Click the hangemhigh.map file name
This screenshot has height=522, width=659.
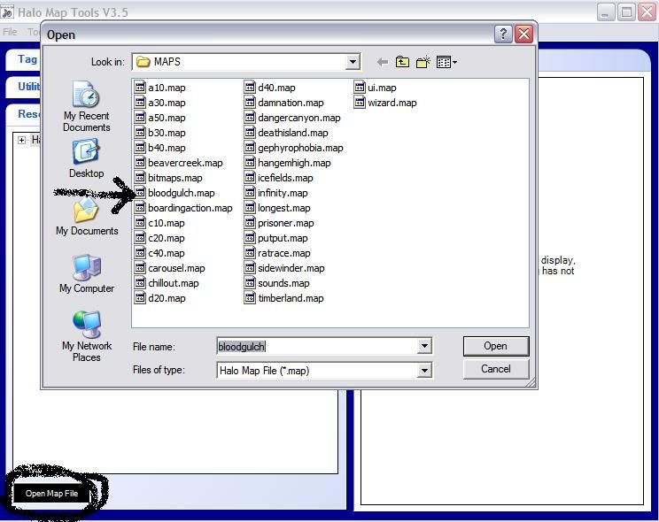(x=294, y=163)
